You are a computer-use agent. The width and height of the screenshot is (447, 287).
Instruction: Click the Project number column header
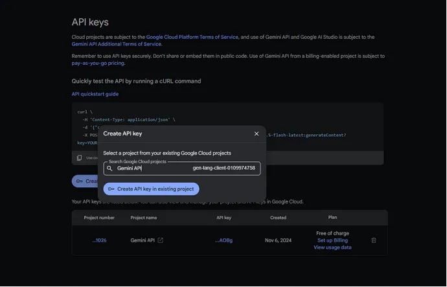click(x=99, y=218)
